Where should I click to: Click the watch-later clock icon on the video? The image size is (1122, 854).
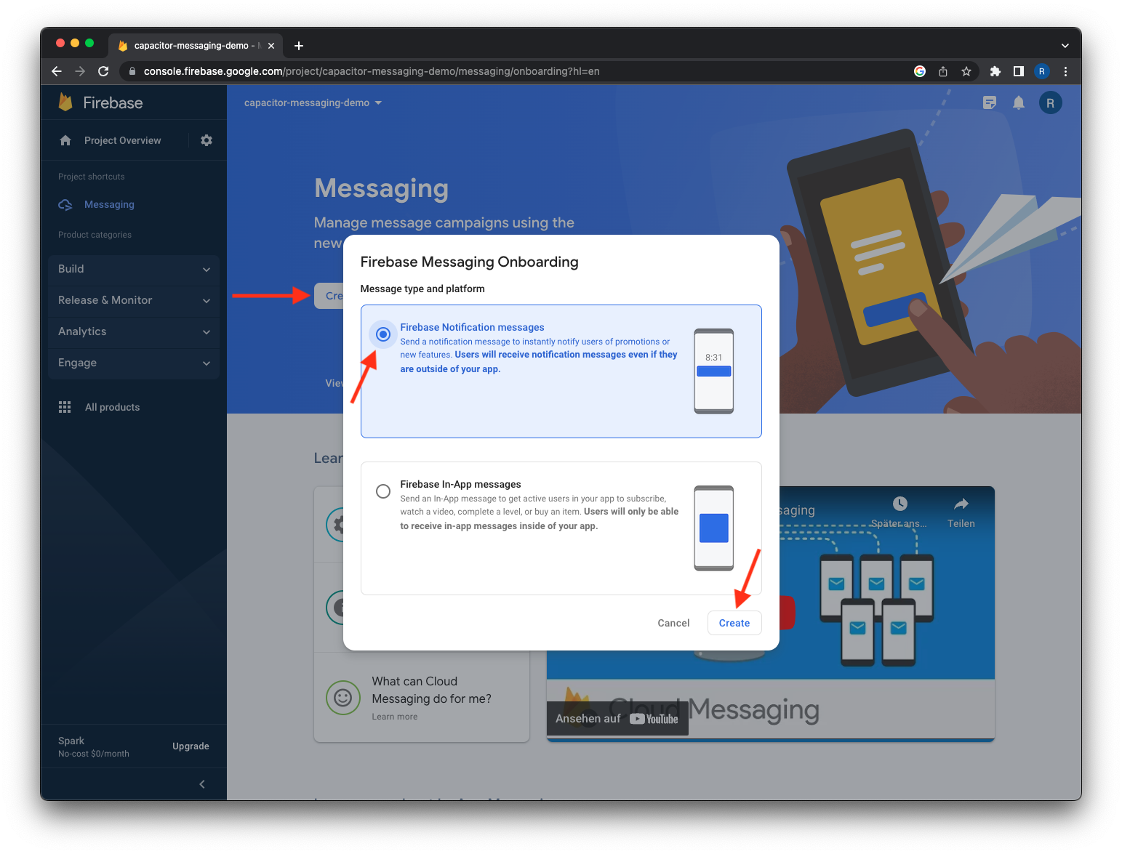899,504
